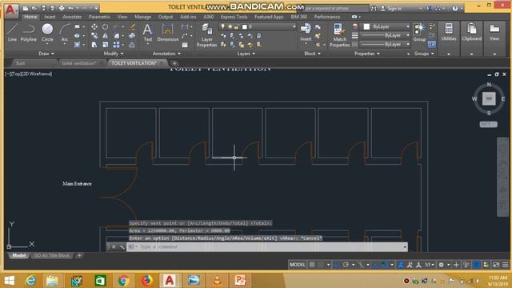Switch to the Model layout tab
The height and width of the screenshot is (288, 512).
[18, 255]
